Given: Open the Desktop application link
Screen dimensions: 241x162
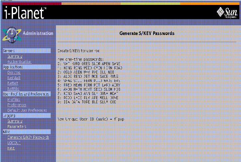Looking at the screenshot, I should 14,73.
